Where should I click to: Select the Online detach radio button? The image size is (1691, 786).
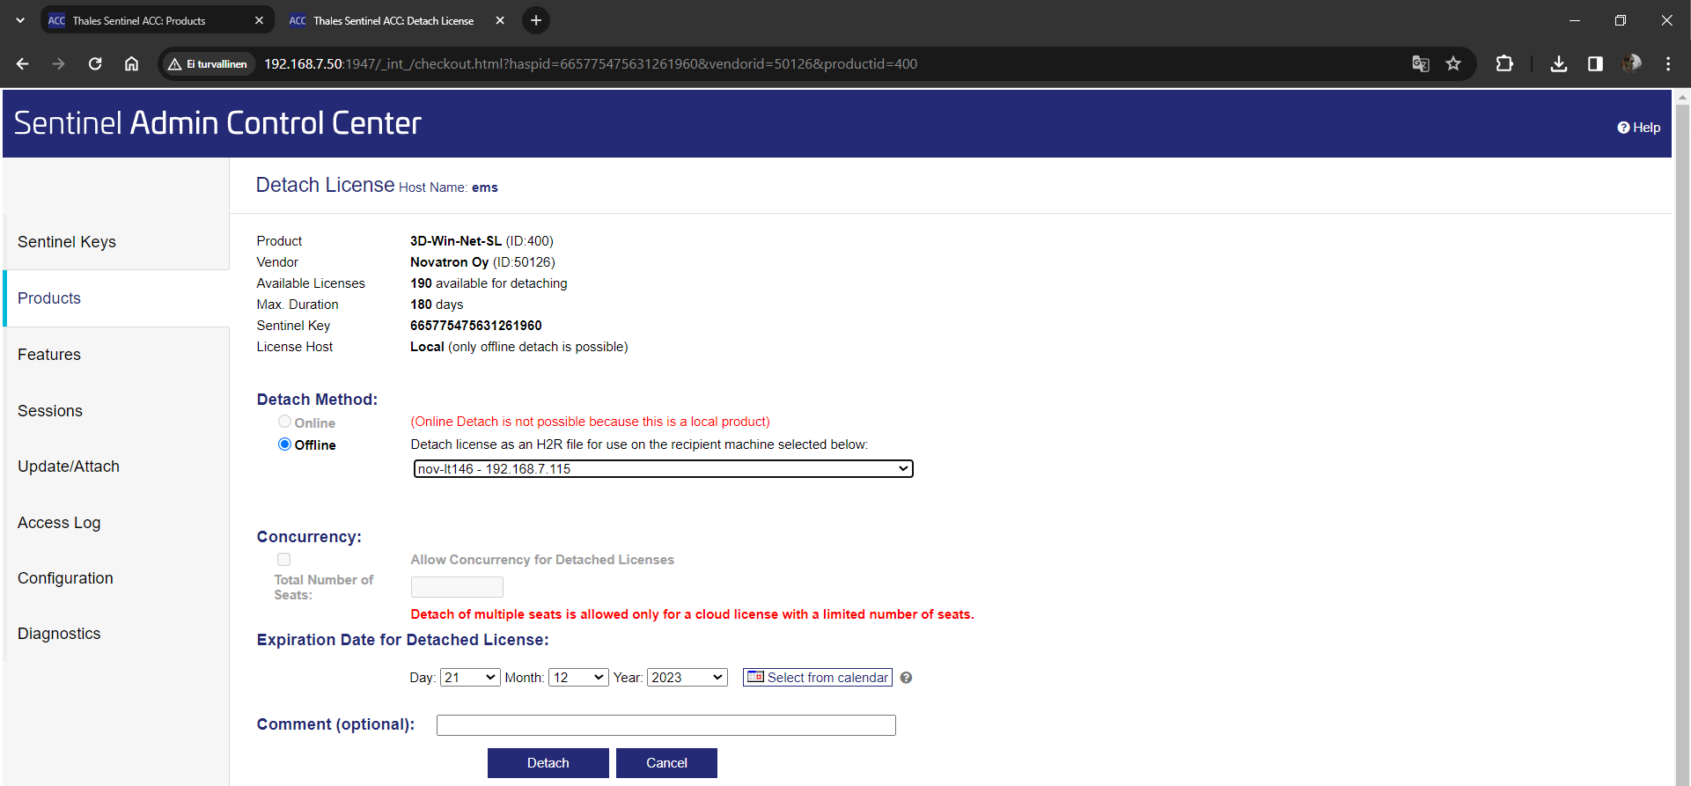(284, 422)
